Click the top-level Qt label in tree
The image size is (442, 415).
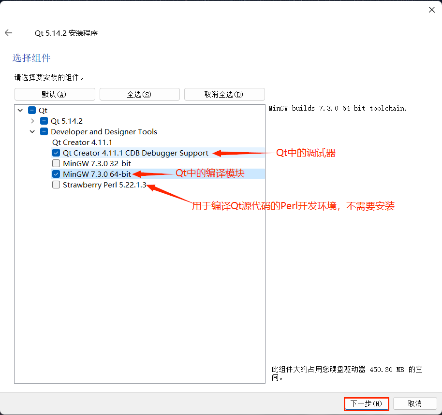43,110
